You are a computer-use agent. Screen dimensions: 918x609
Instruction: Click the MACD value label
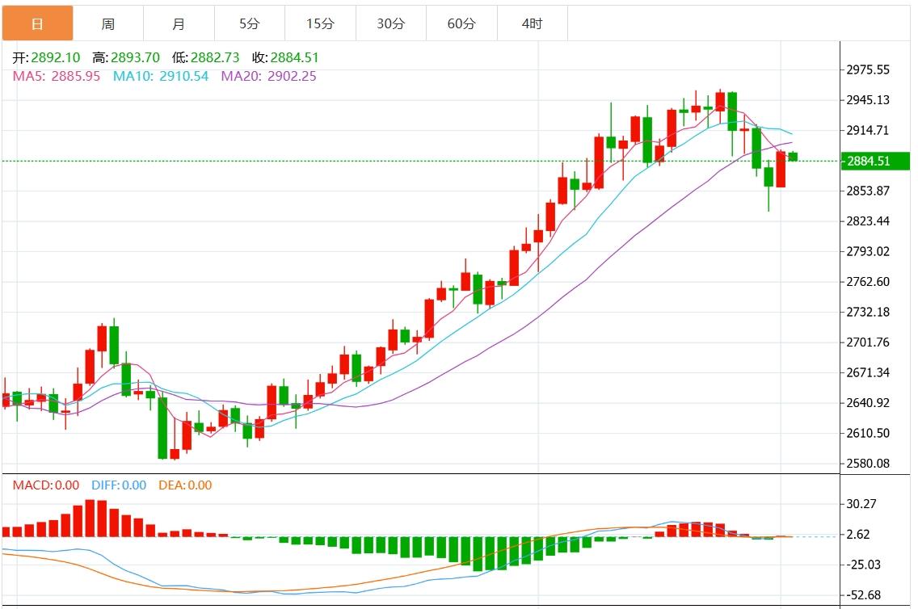tap(45, 485)
